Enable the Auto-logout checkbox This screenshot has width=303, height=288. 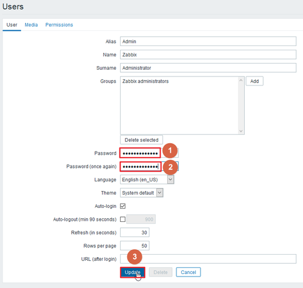click(x=123, y=219)
